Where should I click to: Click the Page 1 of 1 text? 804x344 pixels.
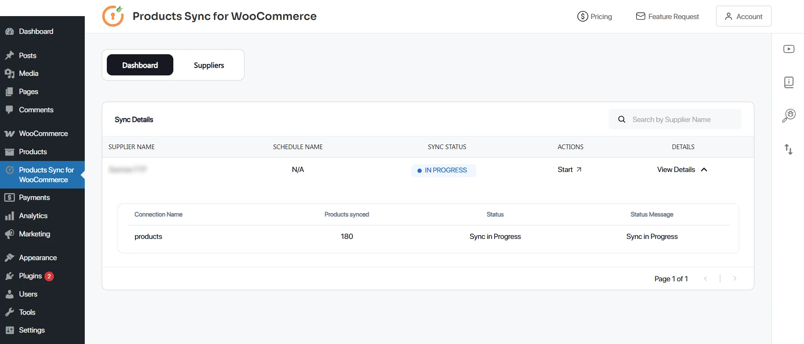point(671,279)
